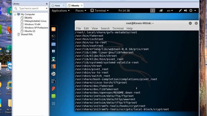The width and height of the screenshot is (207, 116).
Task: Click the line '/usr/sbin/switch_root' in terminal
Action: coord(93,76)
